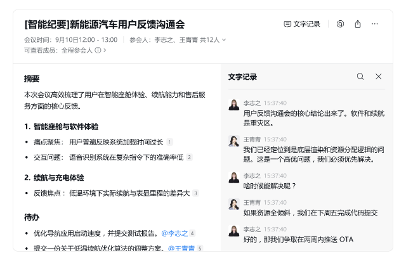Viewport: 406px width, 265px height.
Task: Click timestamp 15:37:40 on 啥时候能解决呢 message
Action: (275, 176)
